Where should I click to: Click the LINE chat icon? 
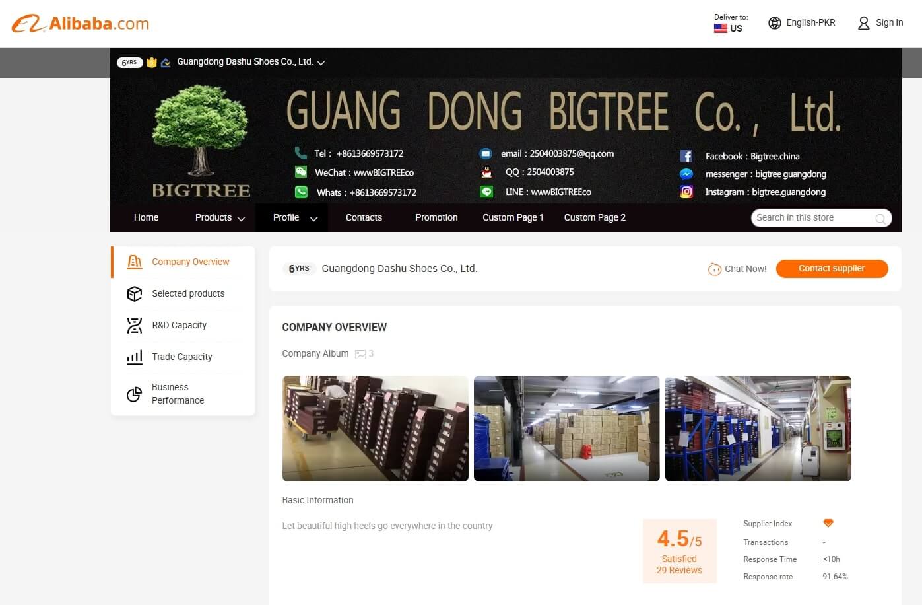pyautogui.click(x=486, y=192)
